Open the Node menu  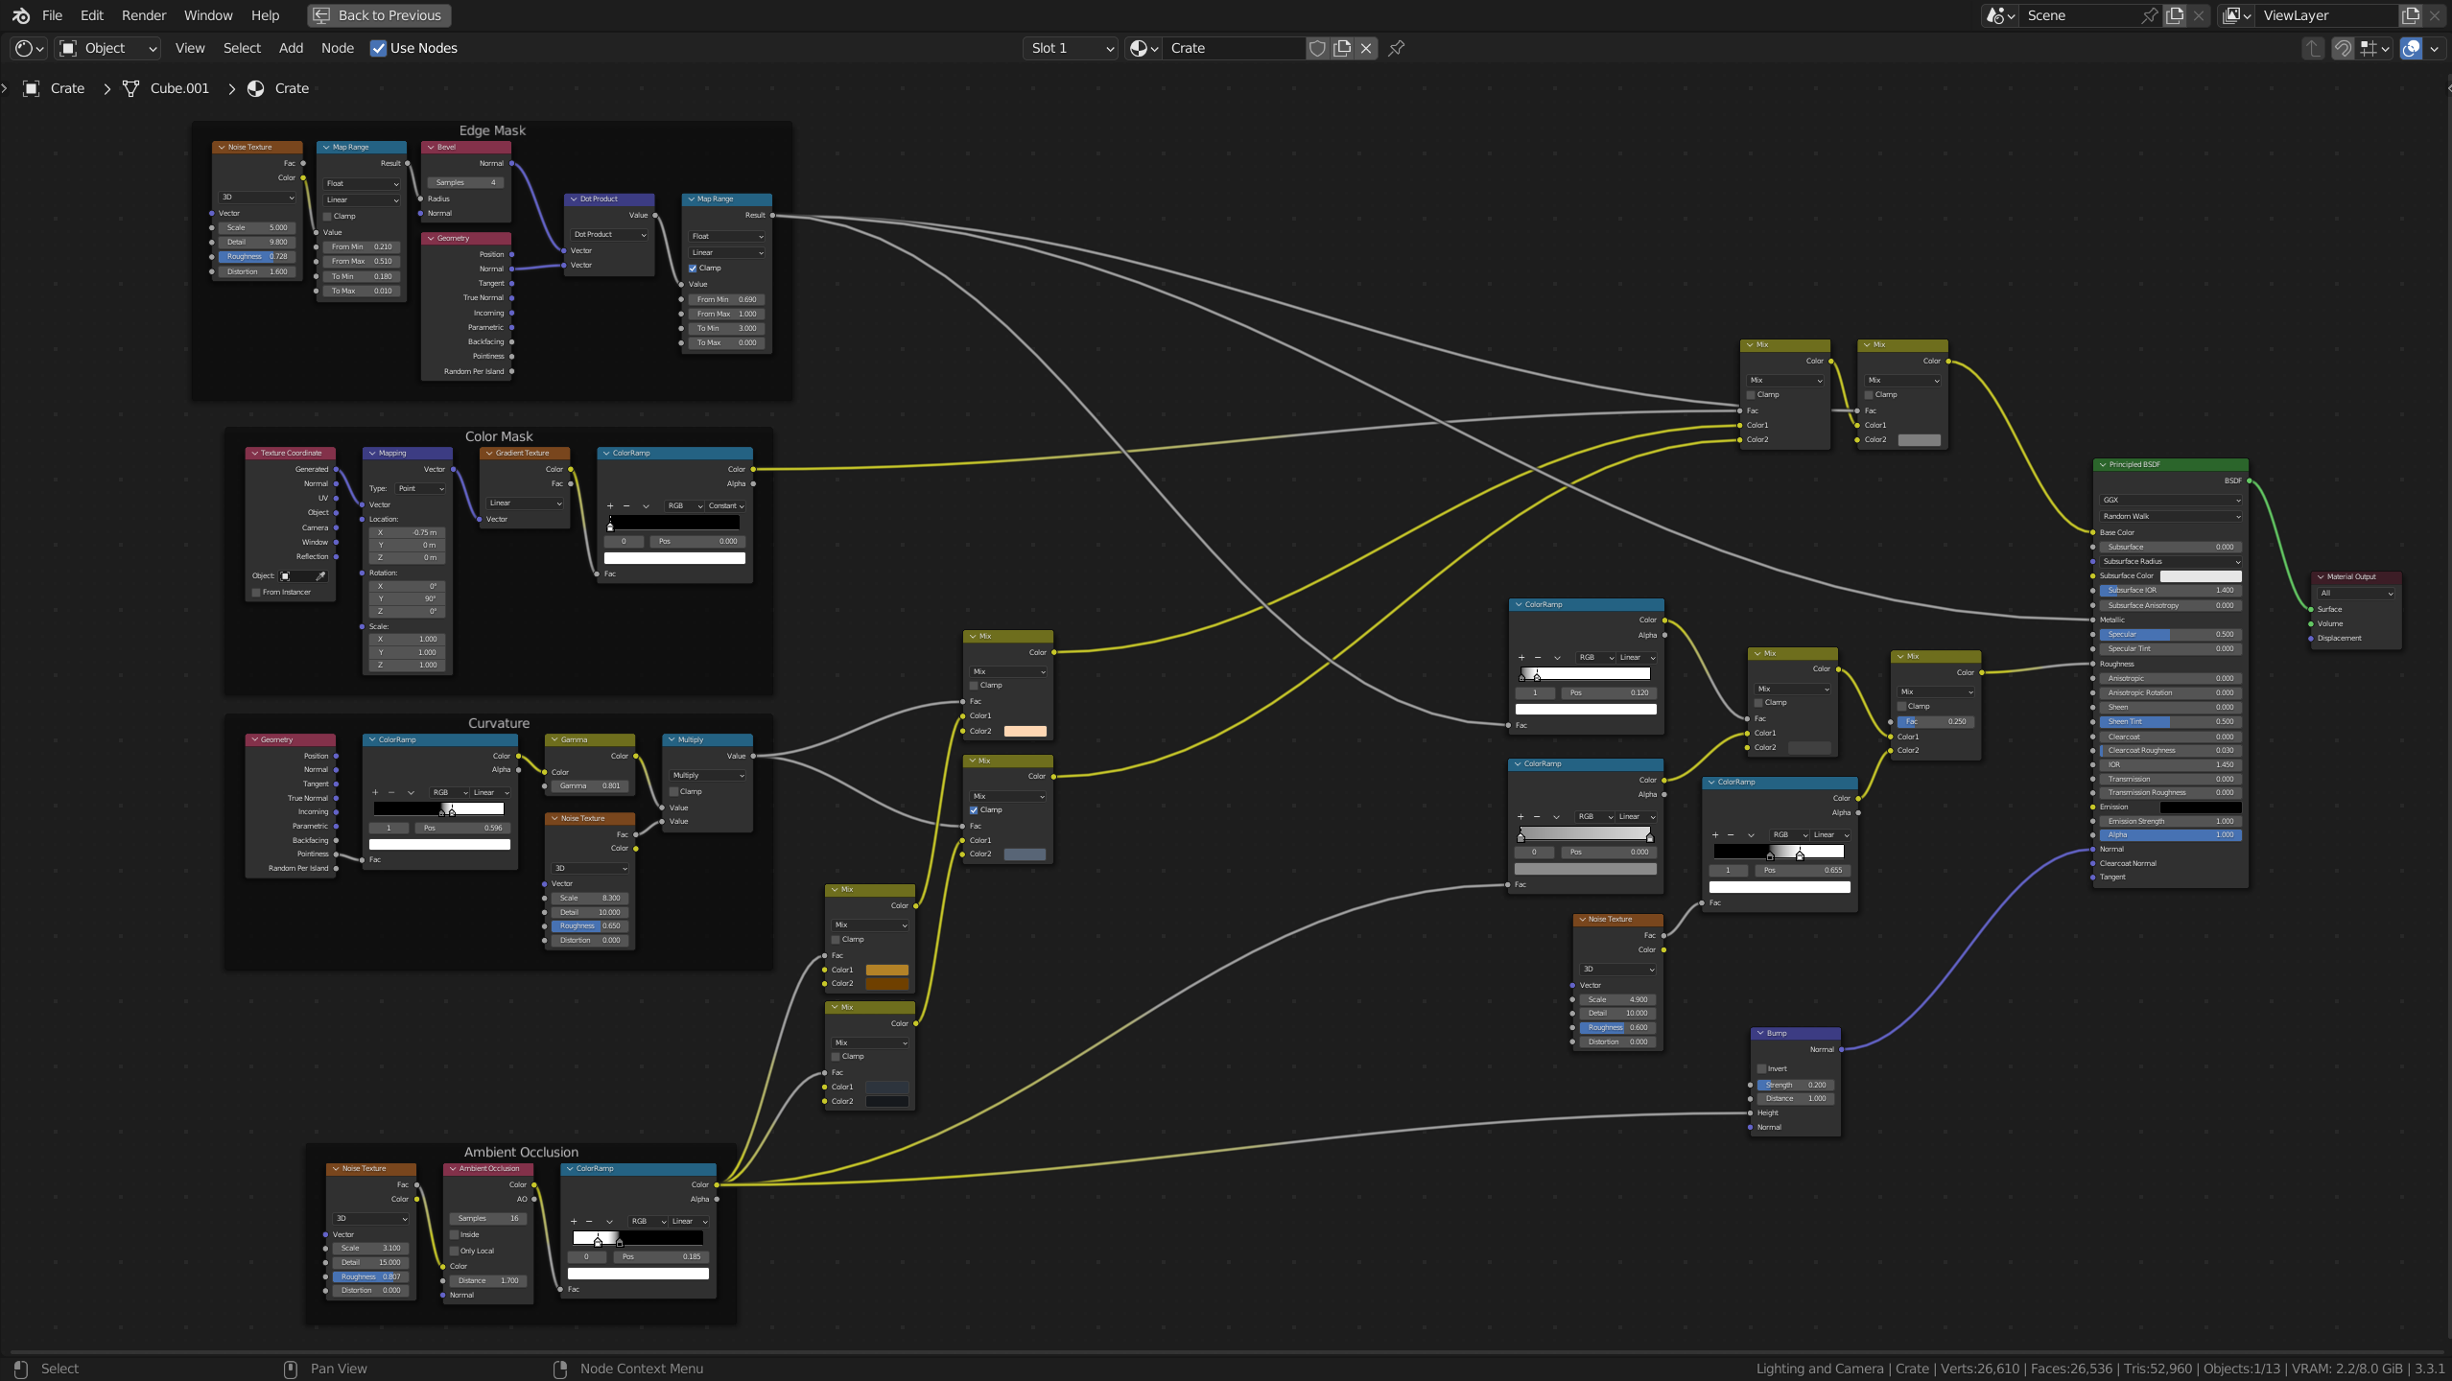[337, 48]
